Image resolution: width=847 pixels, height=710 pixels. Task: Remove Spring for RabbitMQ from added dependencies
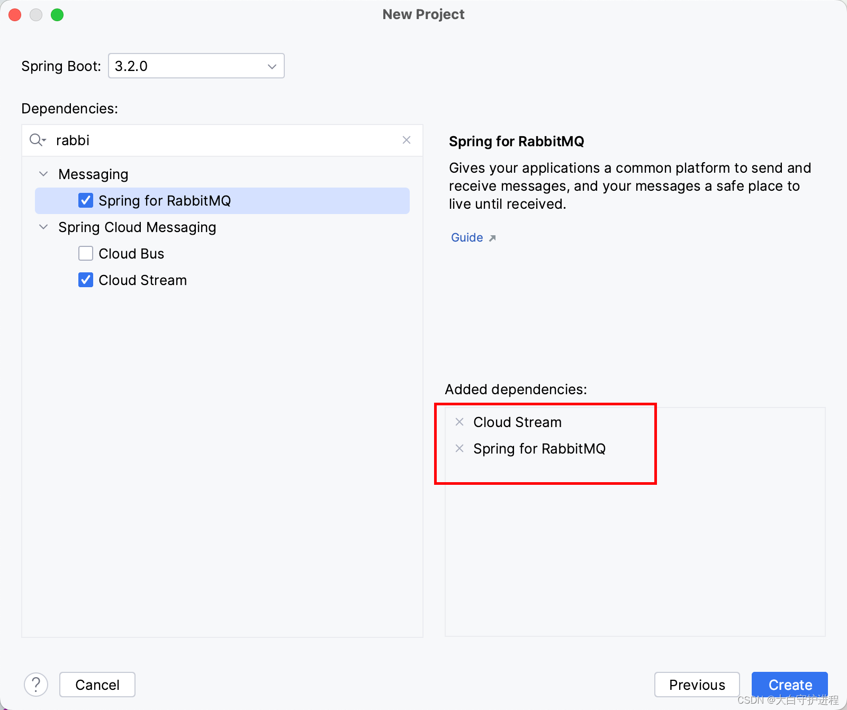(x=459, y=448)
